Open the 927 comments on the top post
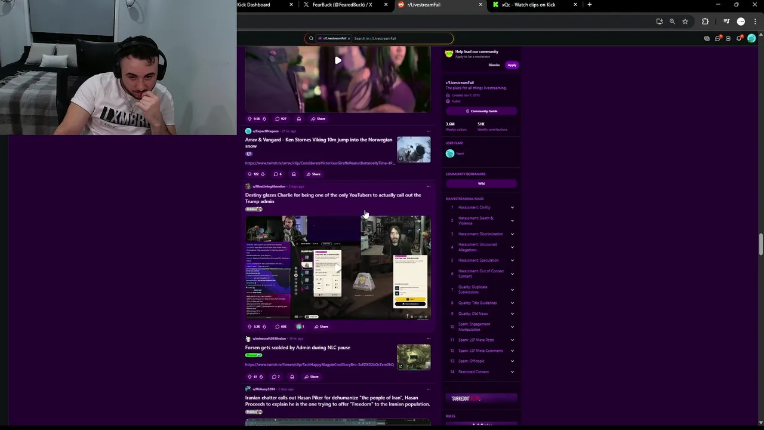The image size is (764, 430). click(x=281, y=118)
